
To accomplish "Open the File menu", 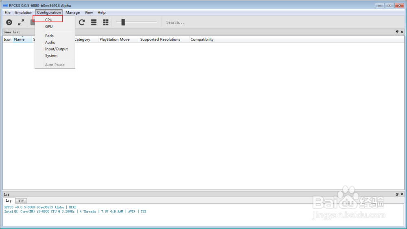I will (x=7, y=13).
